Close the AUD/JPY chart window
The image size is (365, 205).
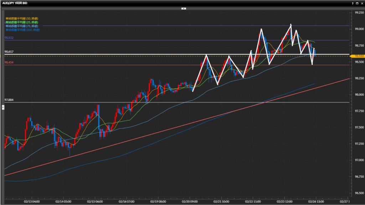coord(361,3)
